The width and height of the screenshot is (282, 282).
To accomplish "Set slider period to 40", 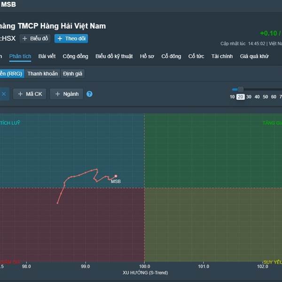I will [x=257, y=97].
